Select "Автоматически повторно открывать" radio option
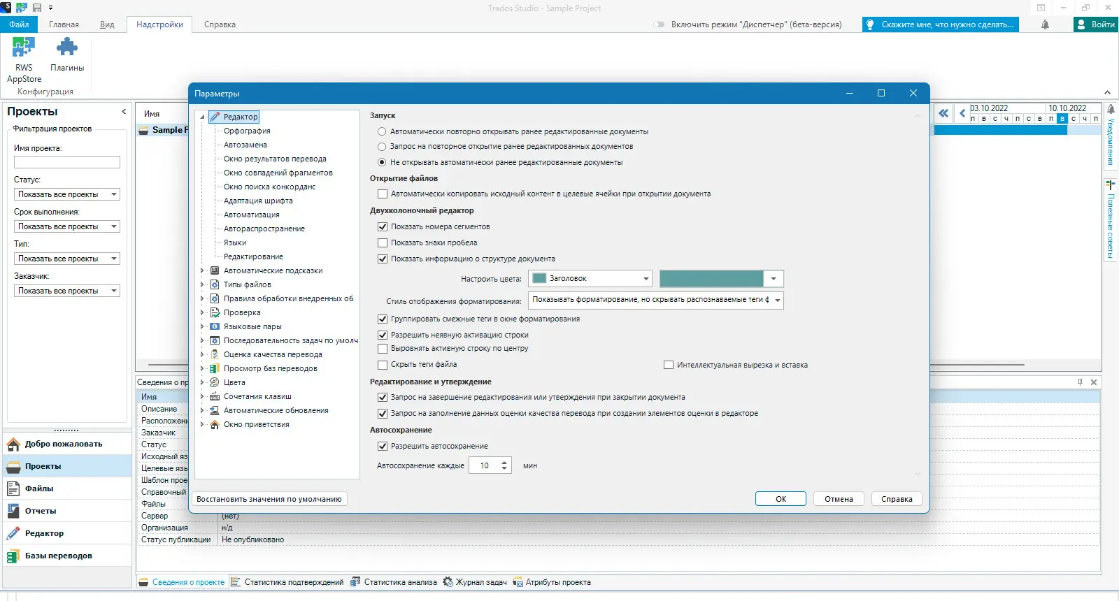The width and height of the screenshot is (1119, 601). (382, 131)
